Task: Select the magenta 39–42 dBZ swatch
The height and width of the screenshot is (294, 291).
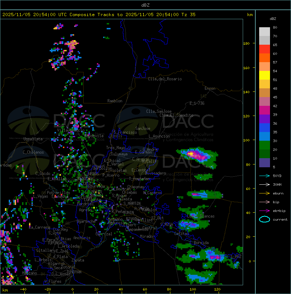Action: 264,110
